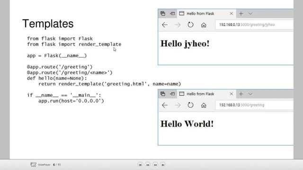The height and width of the screenshot is (170, 303).
Task: Click address bar showing greeting/jyheo URL
Action: [254, 25]
